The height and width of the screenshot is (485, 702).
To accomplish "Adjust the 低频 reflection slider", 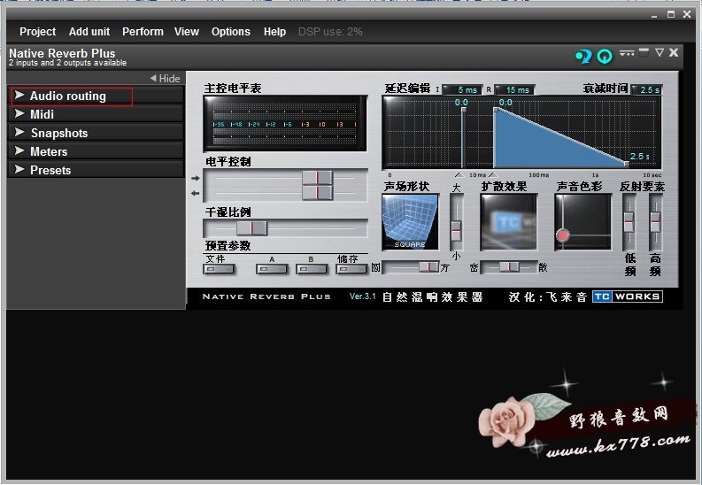I will 629,222.
